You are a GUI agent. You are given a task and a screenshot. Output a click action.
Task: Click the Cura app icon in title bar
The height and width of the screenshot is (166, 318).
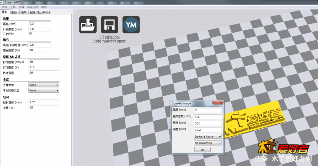2,2
